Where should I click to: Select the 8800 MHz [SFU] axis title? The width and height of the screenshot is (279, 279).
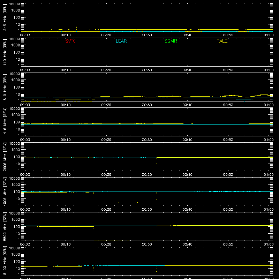tap(5, 227)
